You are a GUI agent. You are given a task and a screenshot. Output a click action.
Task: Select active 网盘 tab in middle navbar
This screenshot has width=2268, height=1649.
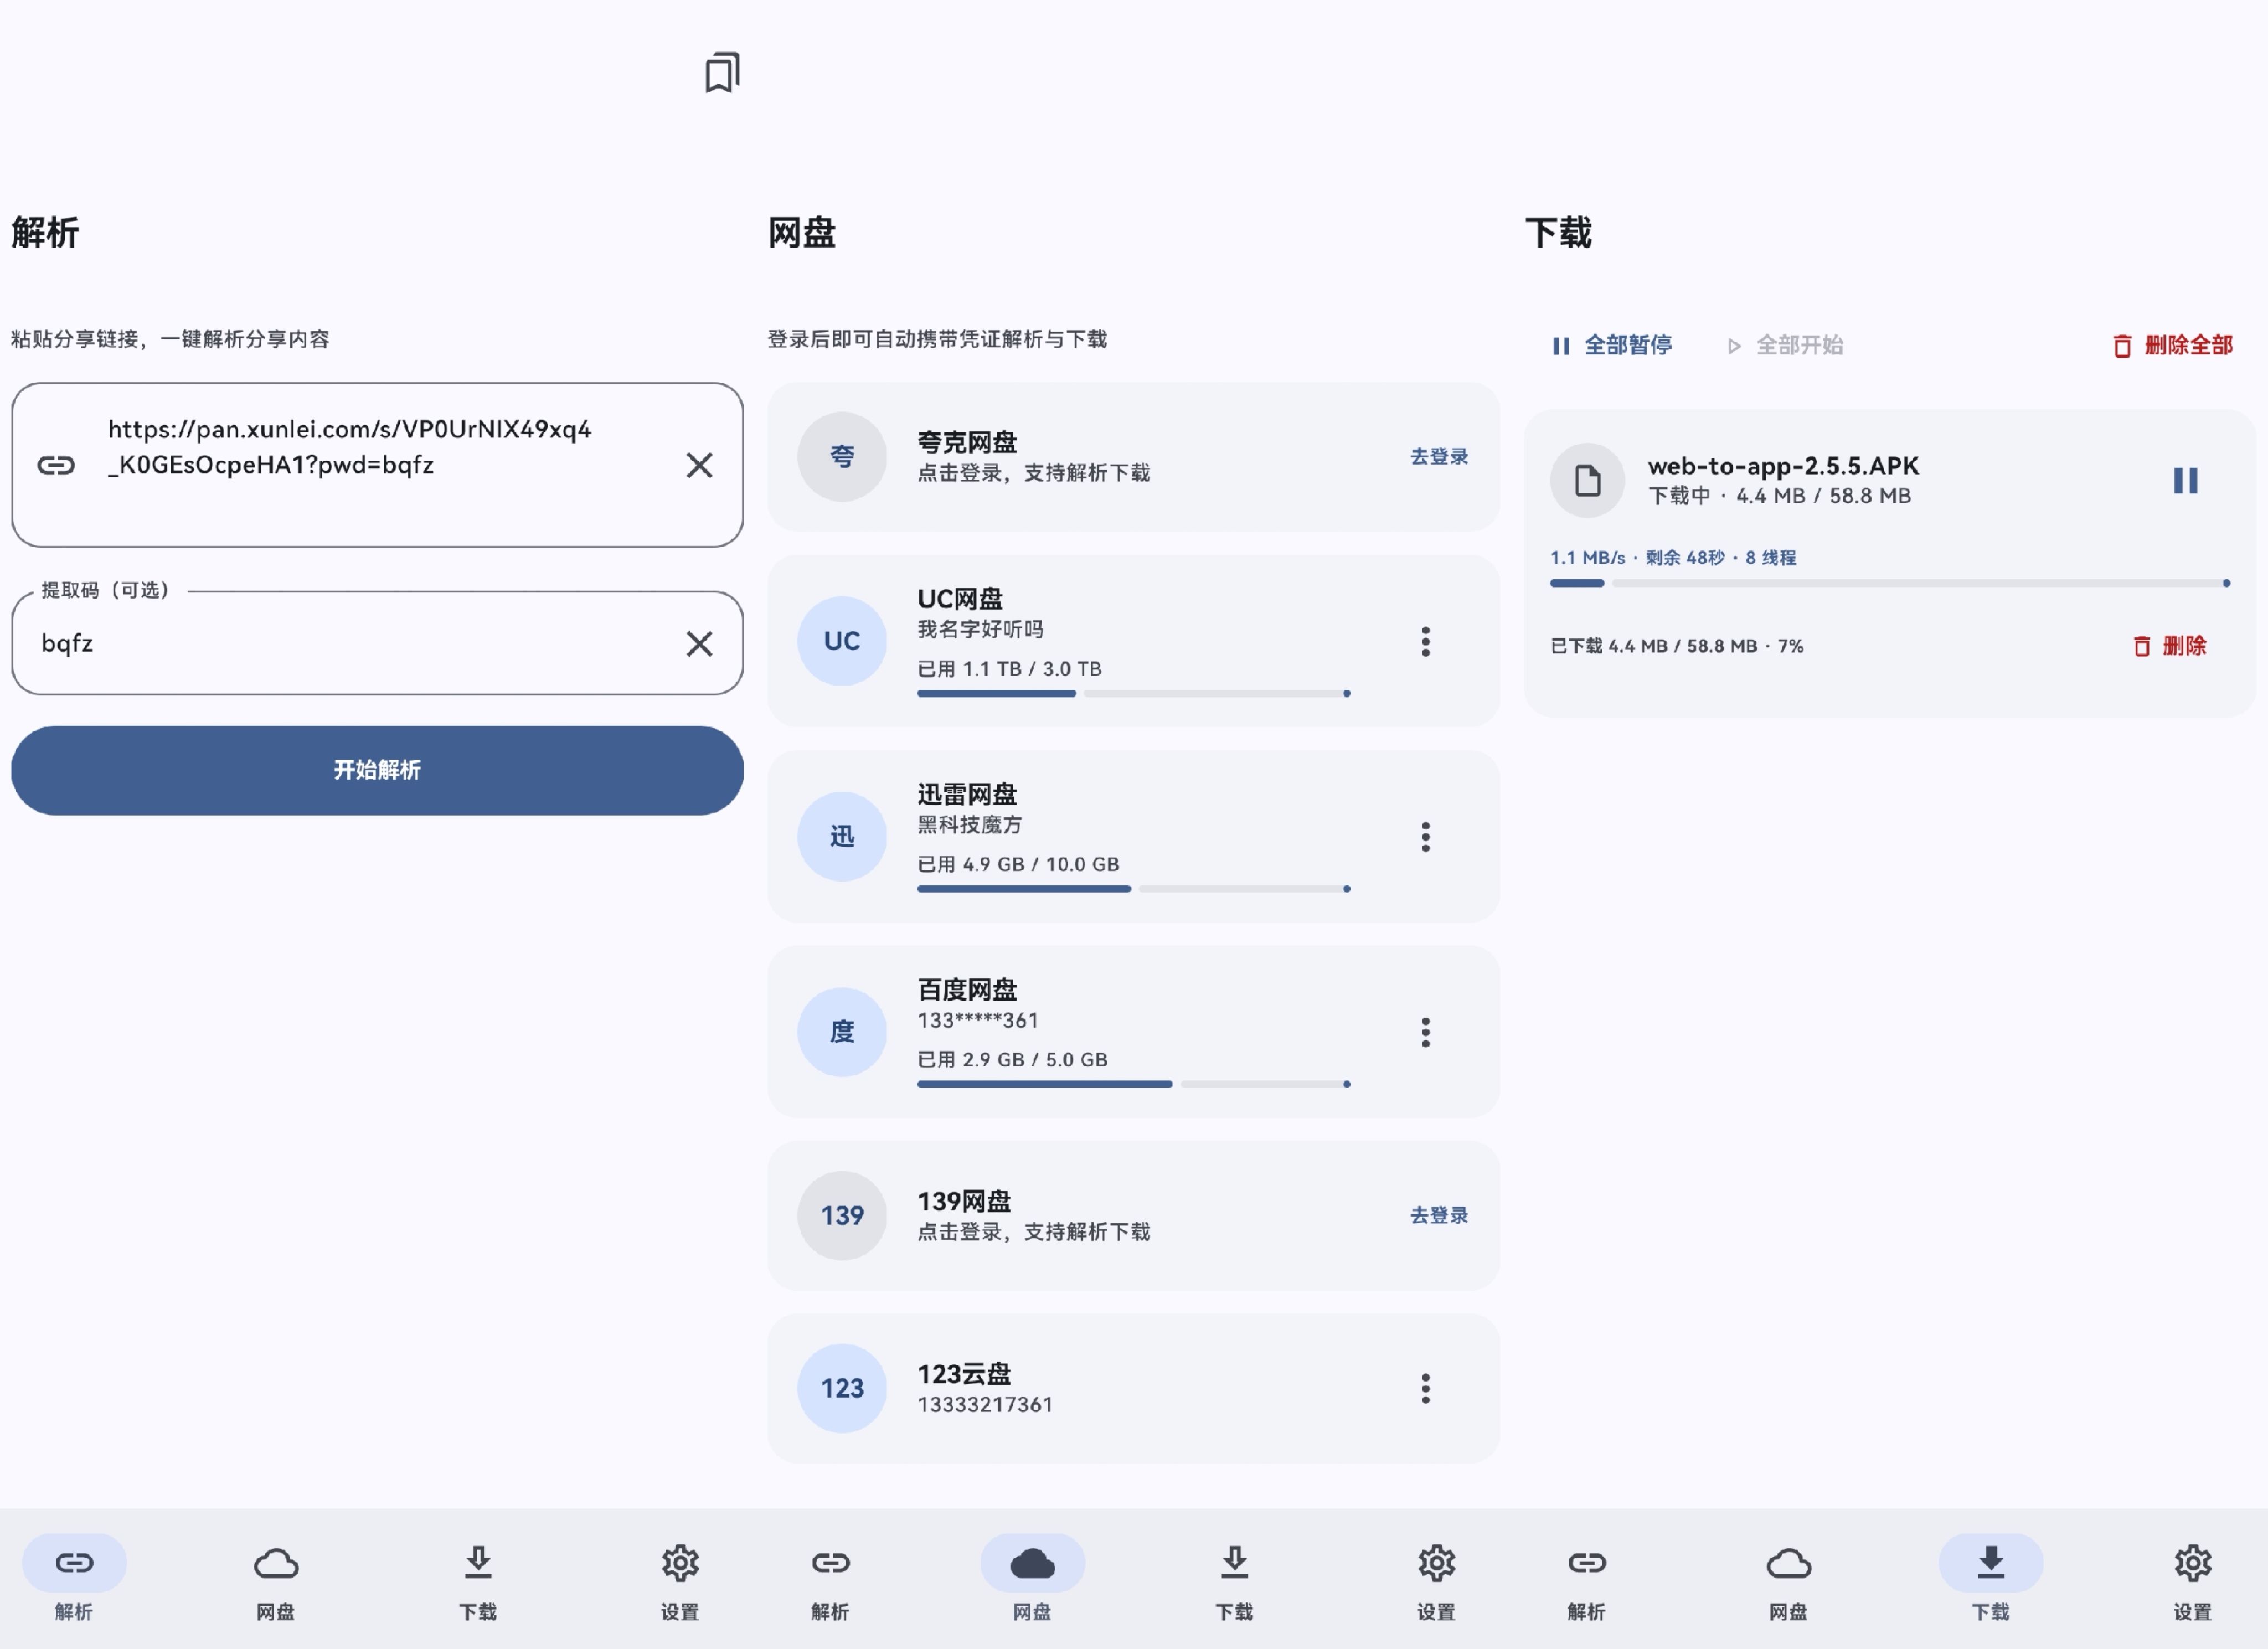(1032, 1579)
